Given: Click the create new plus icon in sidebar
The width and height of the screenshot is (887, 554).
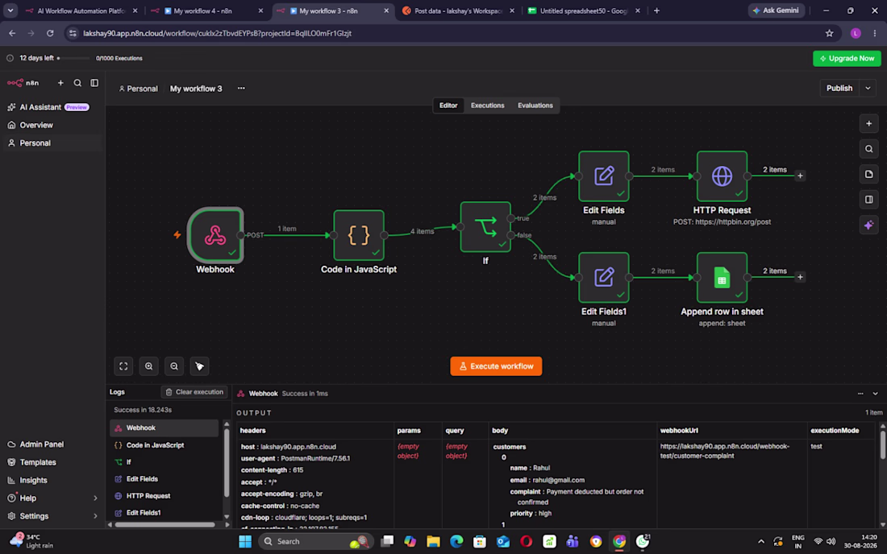Looking at the screenshot, I should pyautogui.click(x=60, y=83).
